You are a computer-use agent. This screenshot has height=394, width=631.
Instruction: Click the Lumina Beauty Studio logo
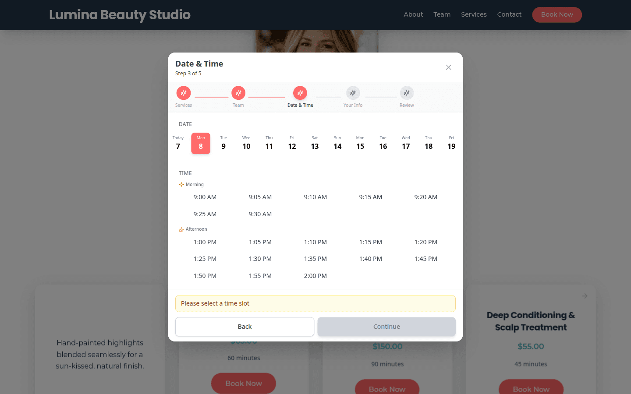click(120, 14)
